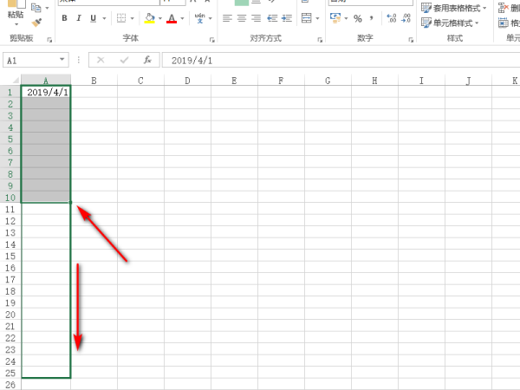Screen dimensions: 520x390
Task: Apply yellow fill color bucket
Action: click(150, 18)
